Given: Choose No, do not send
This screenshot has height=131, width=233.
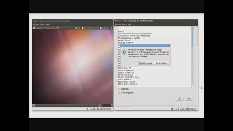Looking at the screenshot, I should point(161,63).
